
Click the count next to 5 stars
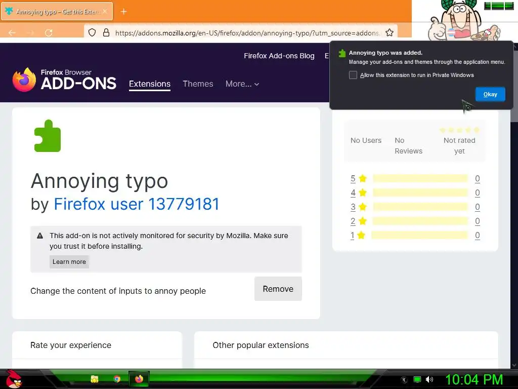point(478,179)
